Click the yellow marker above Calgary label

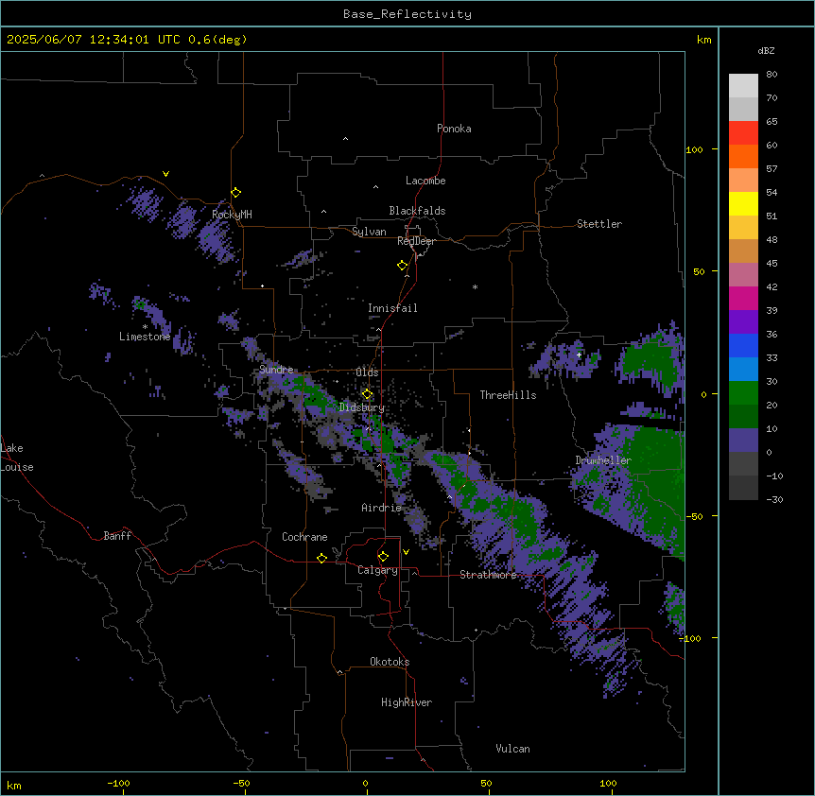click(383, 557)
